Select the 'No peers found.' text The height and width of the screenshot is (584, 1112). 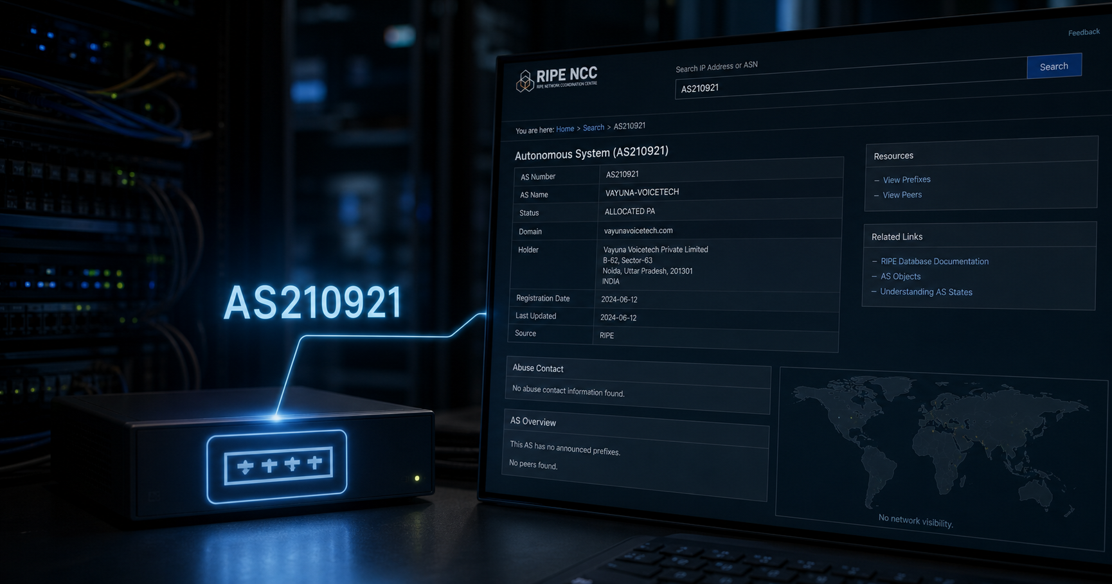pos(534,464)
